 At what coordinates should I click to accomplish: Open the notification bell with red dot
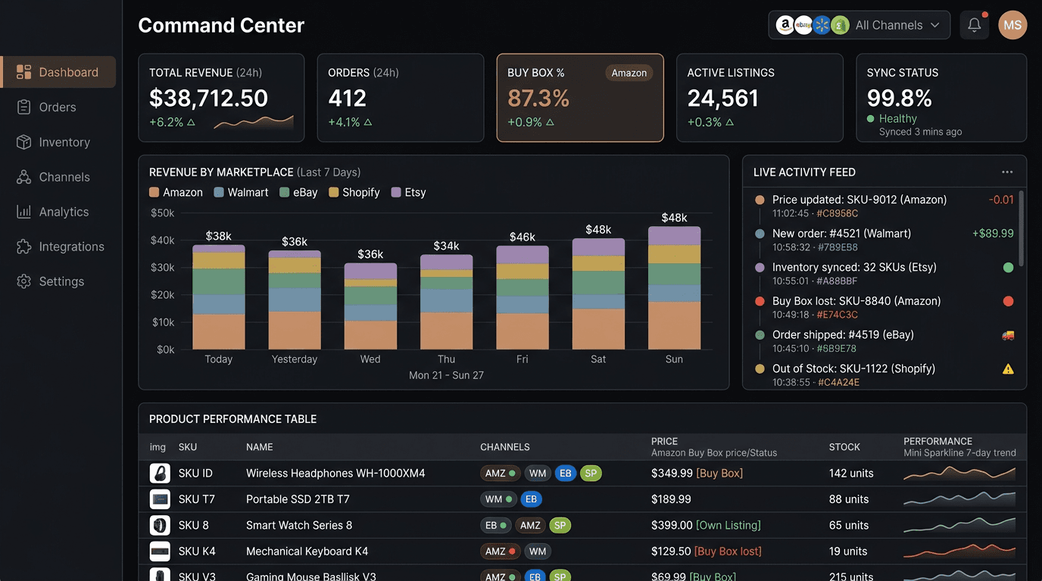coord(974,24)
